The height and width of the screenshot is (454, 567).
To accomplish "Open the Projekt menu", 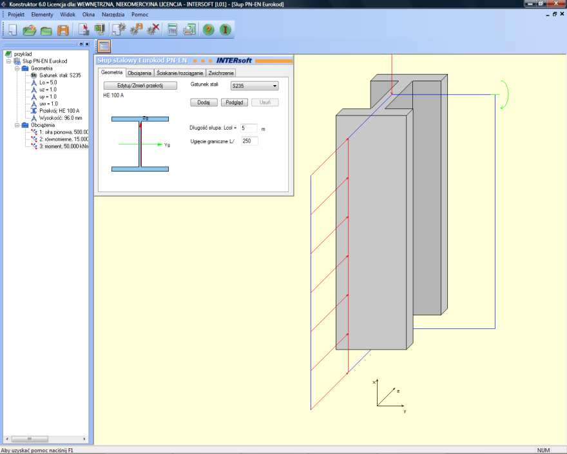I will 16,15.
